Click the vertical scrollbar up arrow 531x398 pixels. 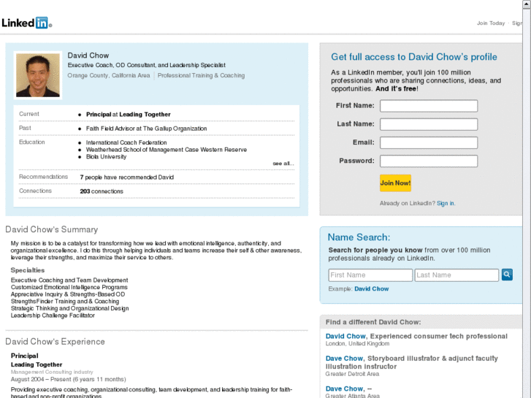pyautogui.click(x=527, y=4)
